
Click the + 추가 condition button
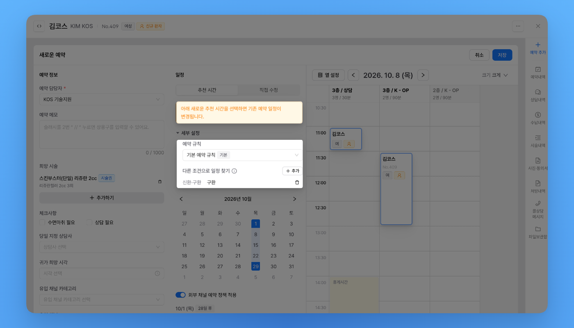pos(292,171)
